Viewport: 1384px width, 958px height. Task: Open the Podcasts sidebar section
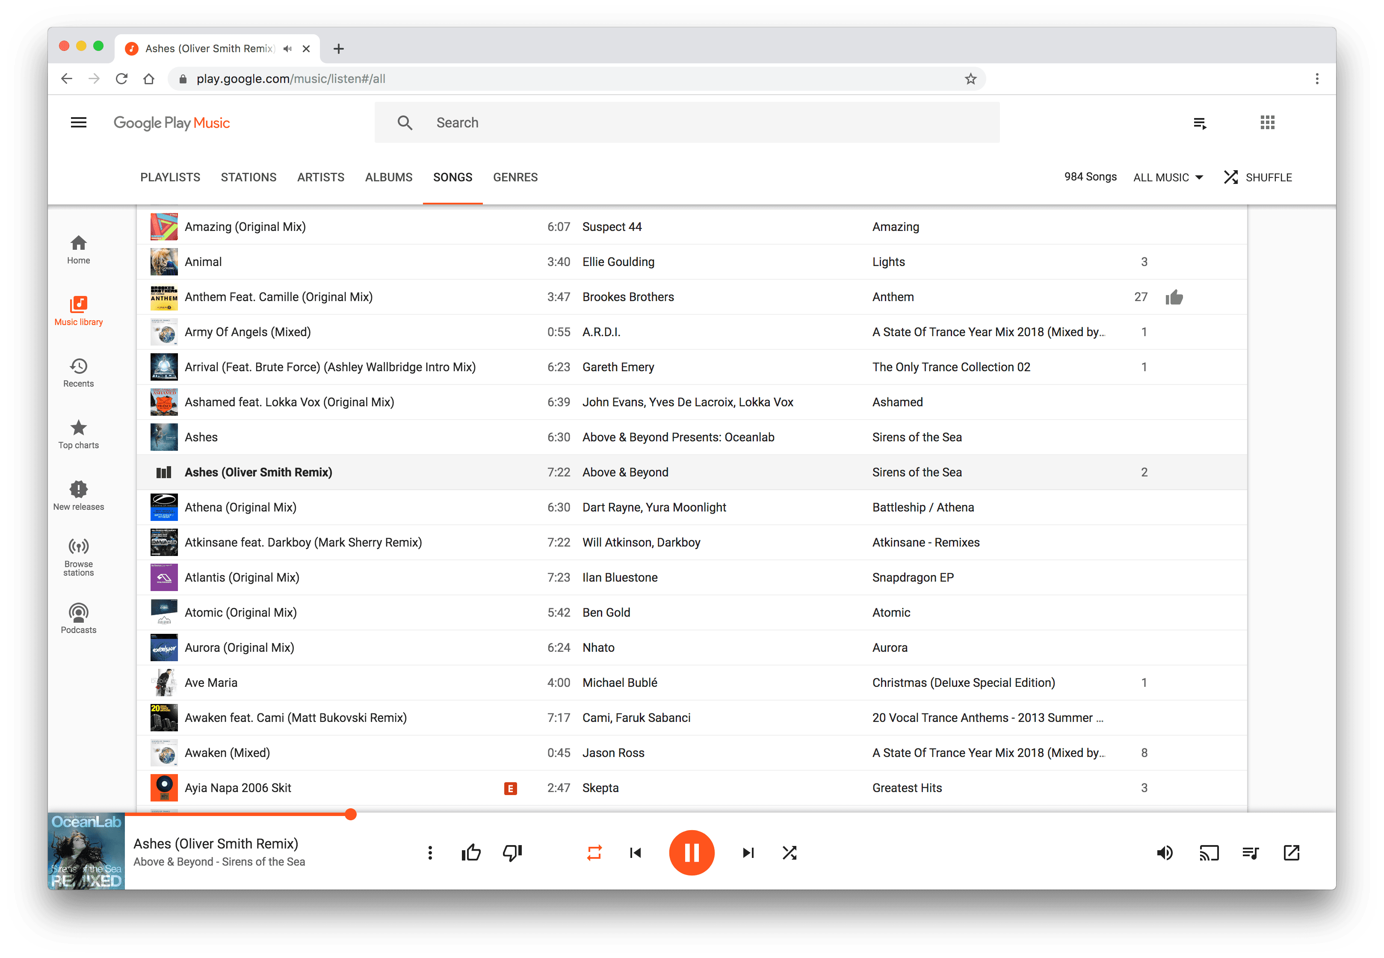pyautogui.click(x=78, y=618)
